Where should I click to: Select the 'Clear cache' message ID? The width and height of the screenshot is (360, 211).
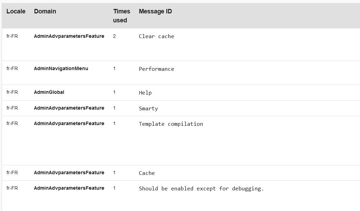point(156,36)
